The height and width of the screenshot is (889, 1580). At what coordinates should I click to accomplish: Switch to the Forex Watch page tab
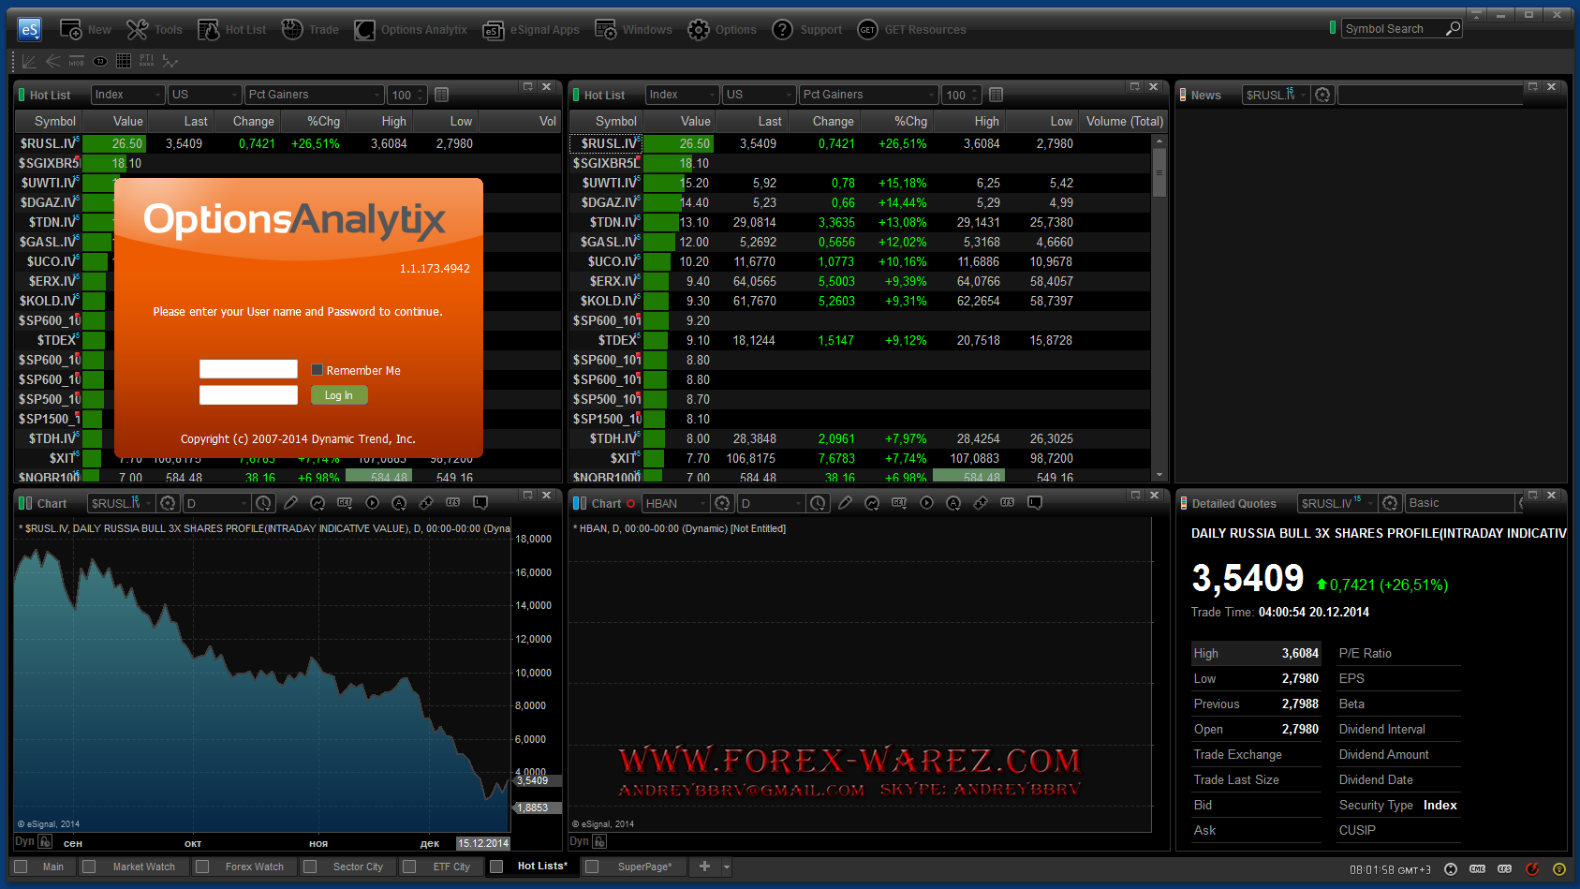tap(254, 867)
